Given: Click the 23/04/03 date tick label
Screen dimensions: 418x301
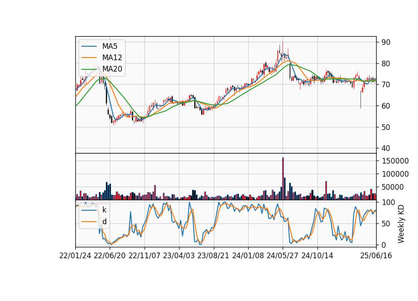Looking at the screenshot, I should tap(179, 256).
